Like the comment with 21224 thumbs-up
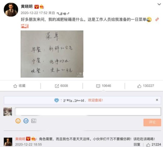The height and width of the screenshot is (147, 163). [x=154, y=145]
